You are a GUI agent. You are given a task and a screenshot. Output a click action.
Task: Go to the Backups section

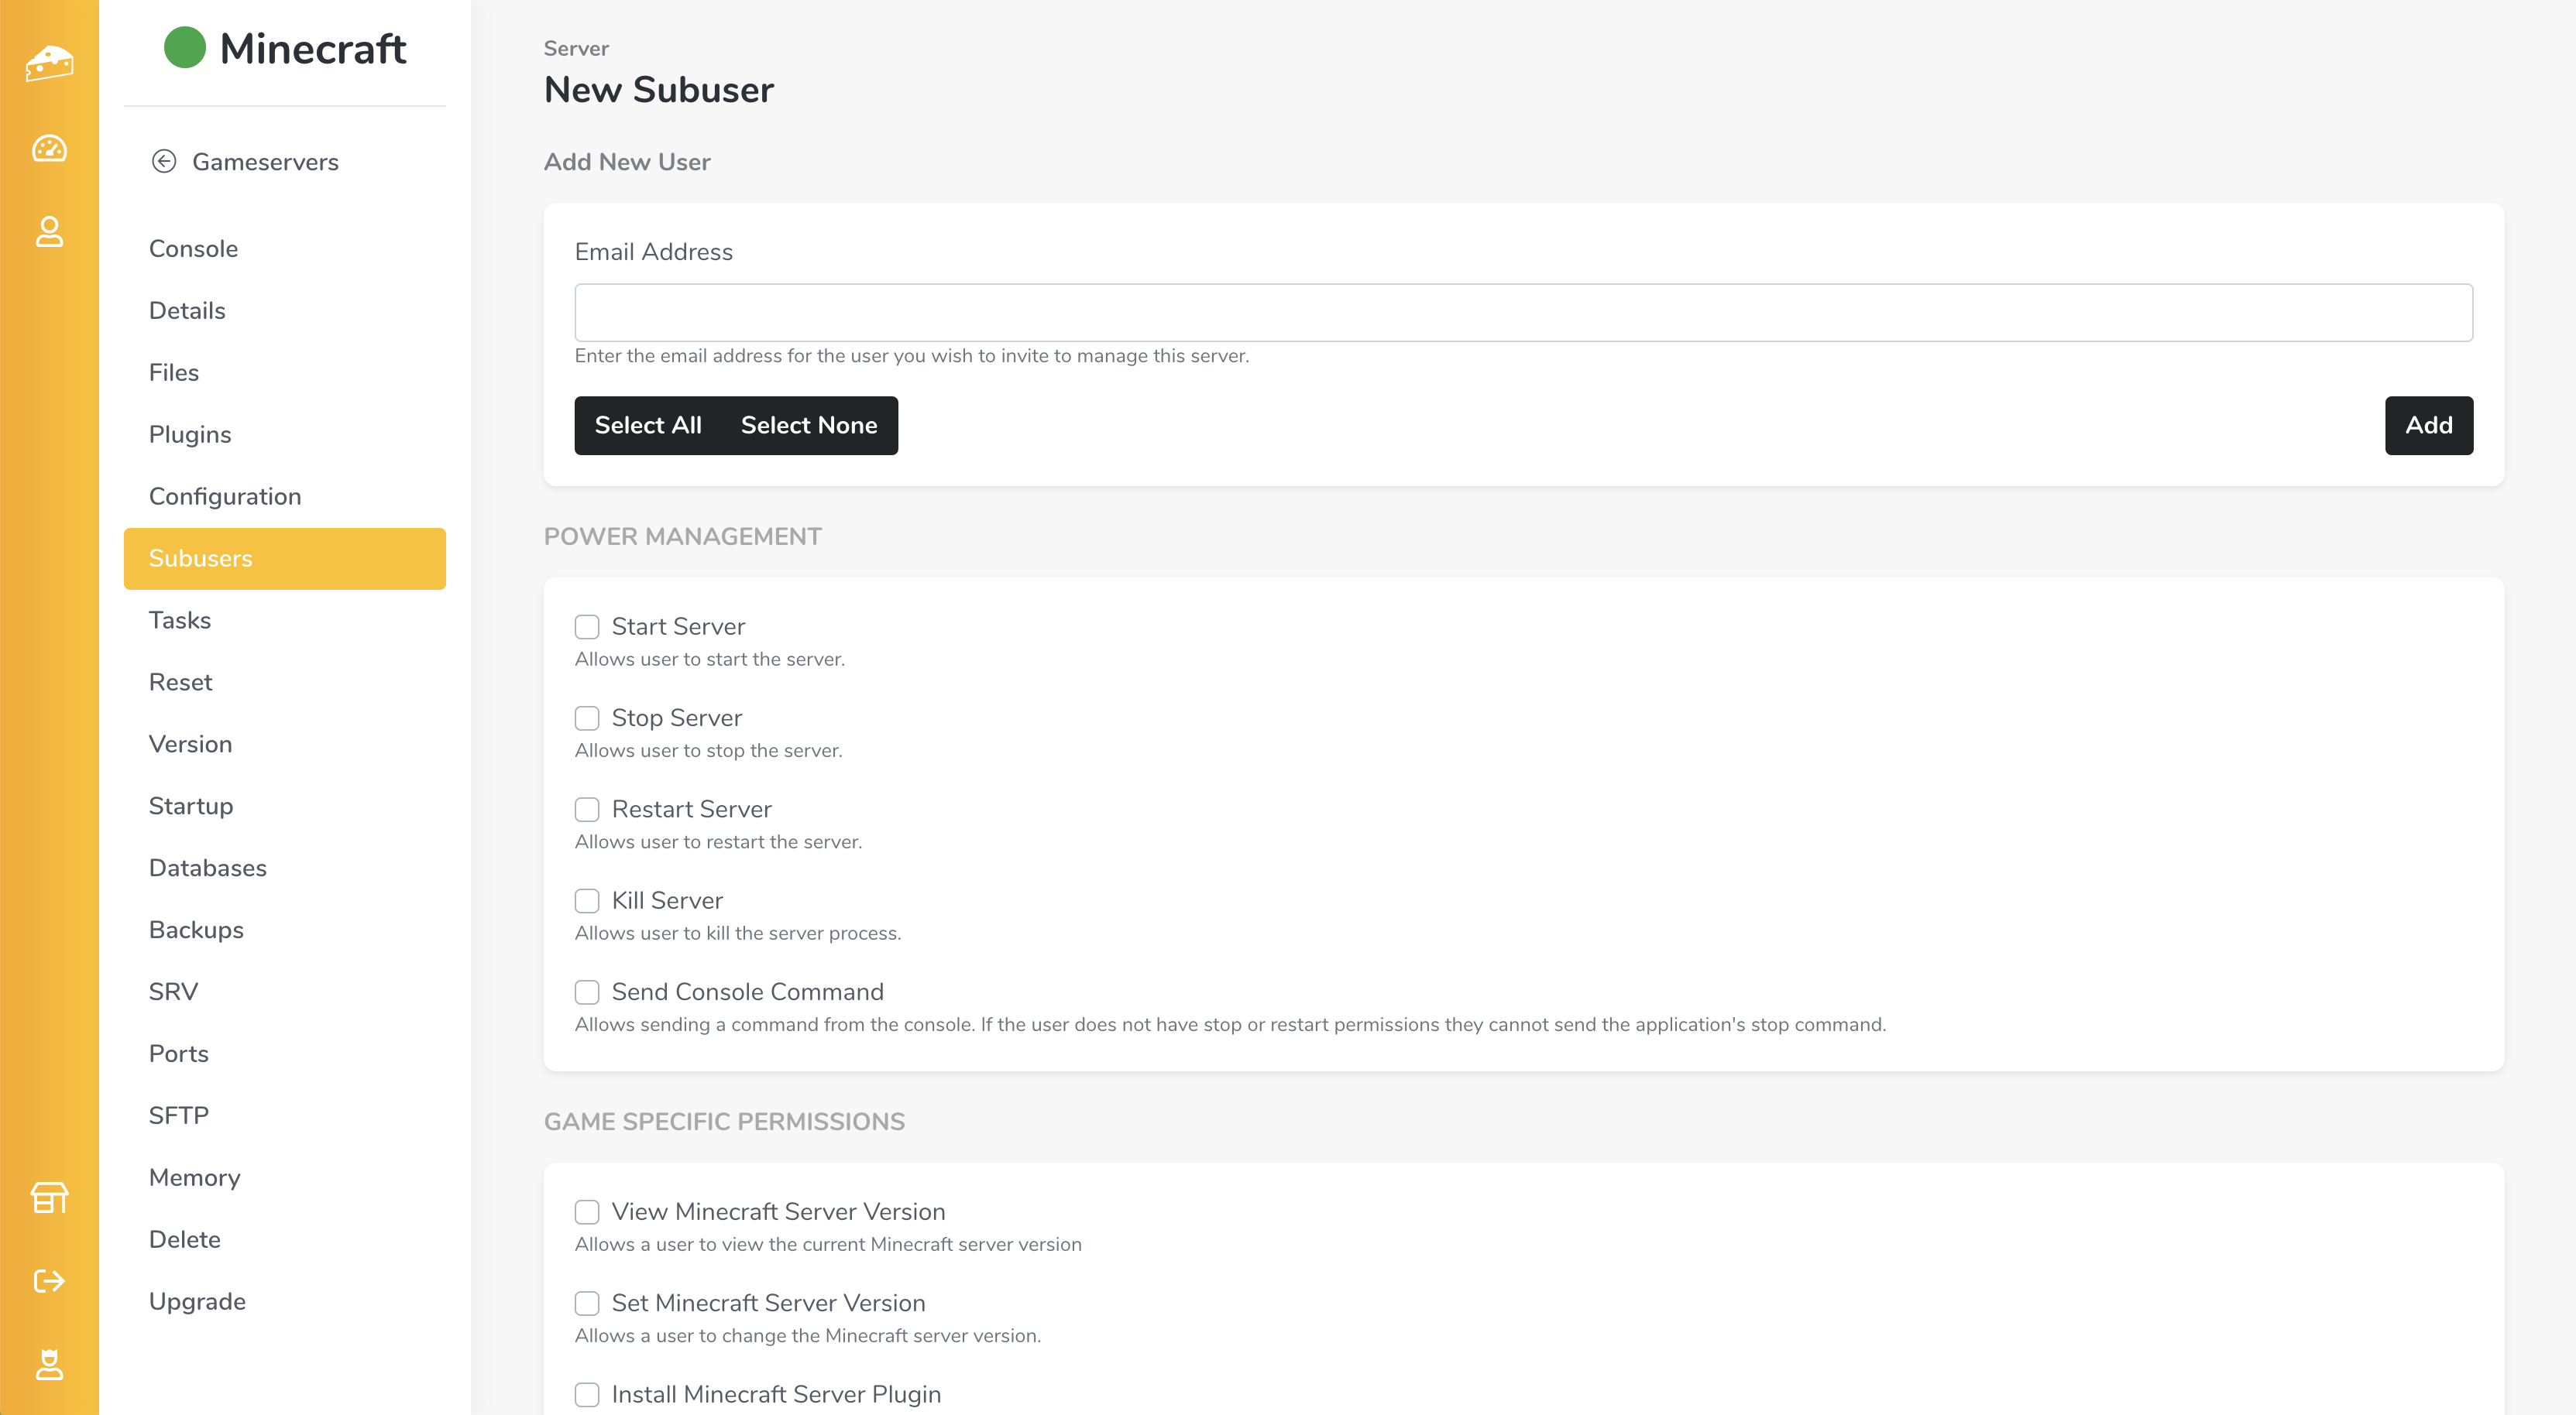point(196,930)
